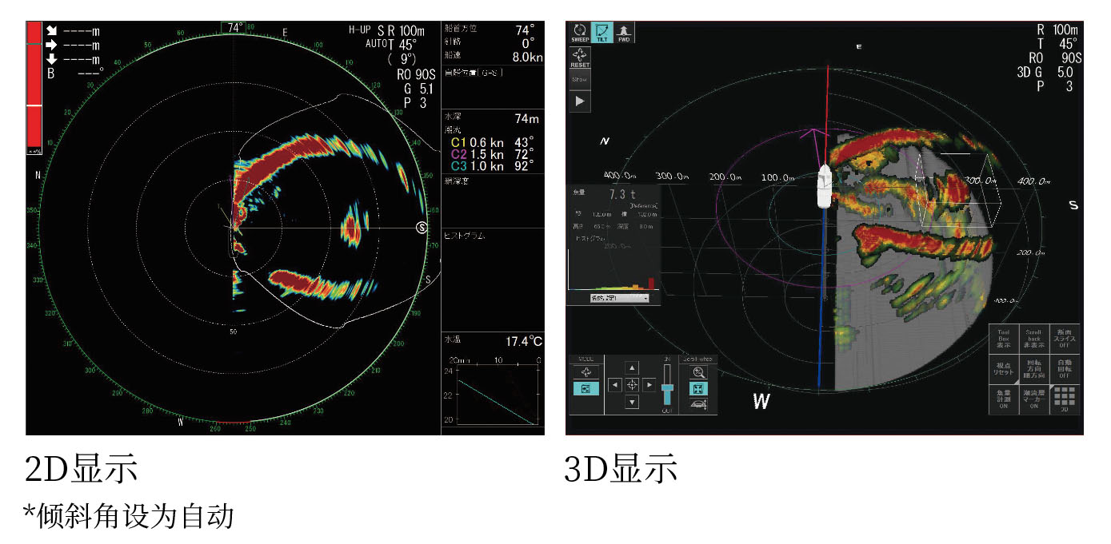This screenshot has height=544, width=1111.
Task: Click the 回転方向 button
Action: (1034, 369)
